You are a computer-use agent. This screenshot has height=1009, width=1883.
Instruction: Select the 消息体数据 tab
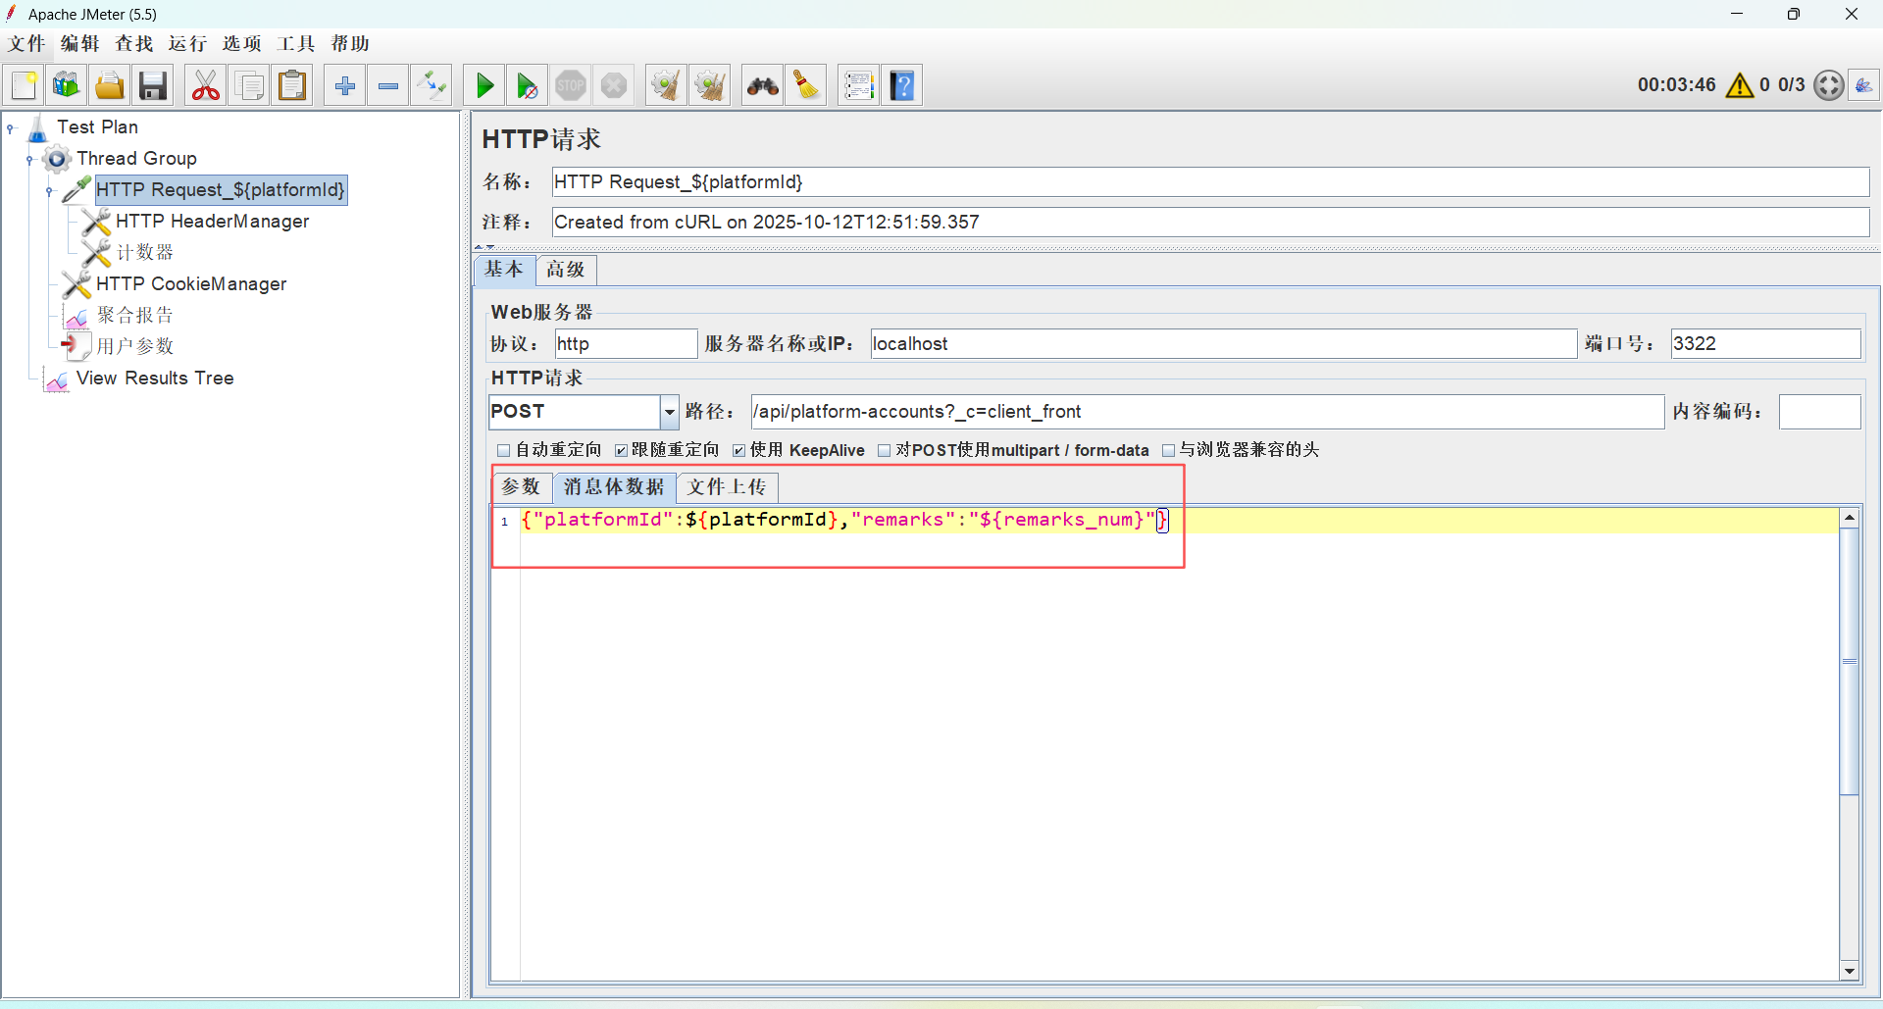[614, 486]
